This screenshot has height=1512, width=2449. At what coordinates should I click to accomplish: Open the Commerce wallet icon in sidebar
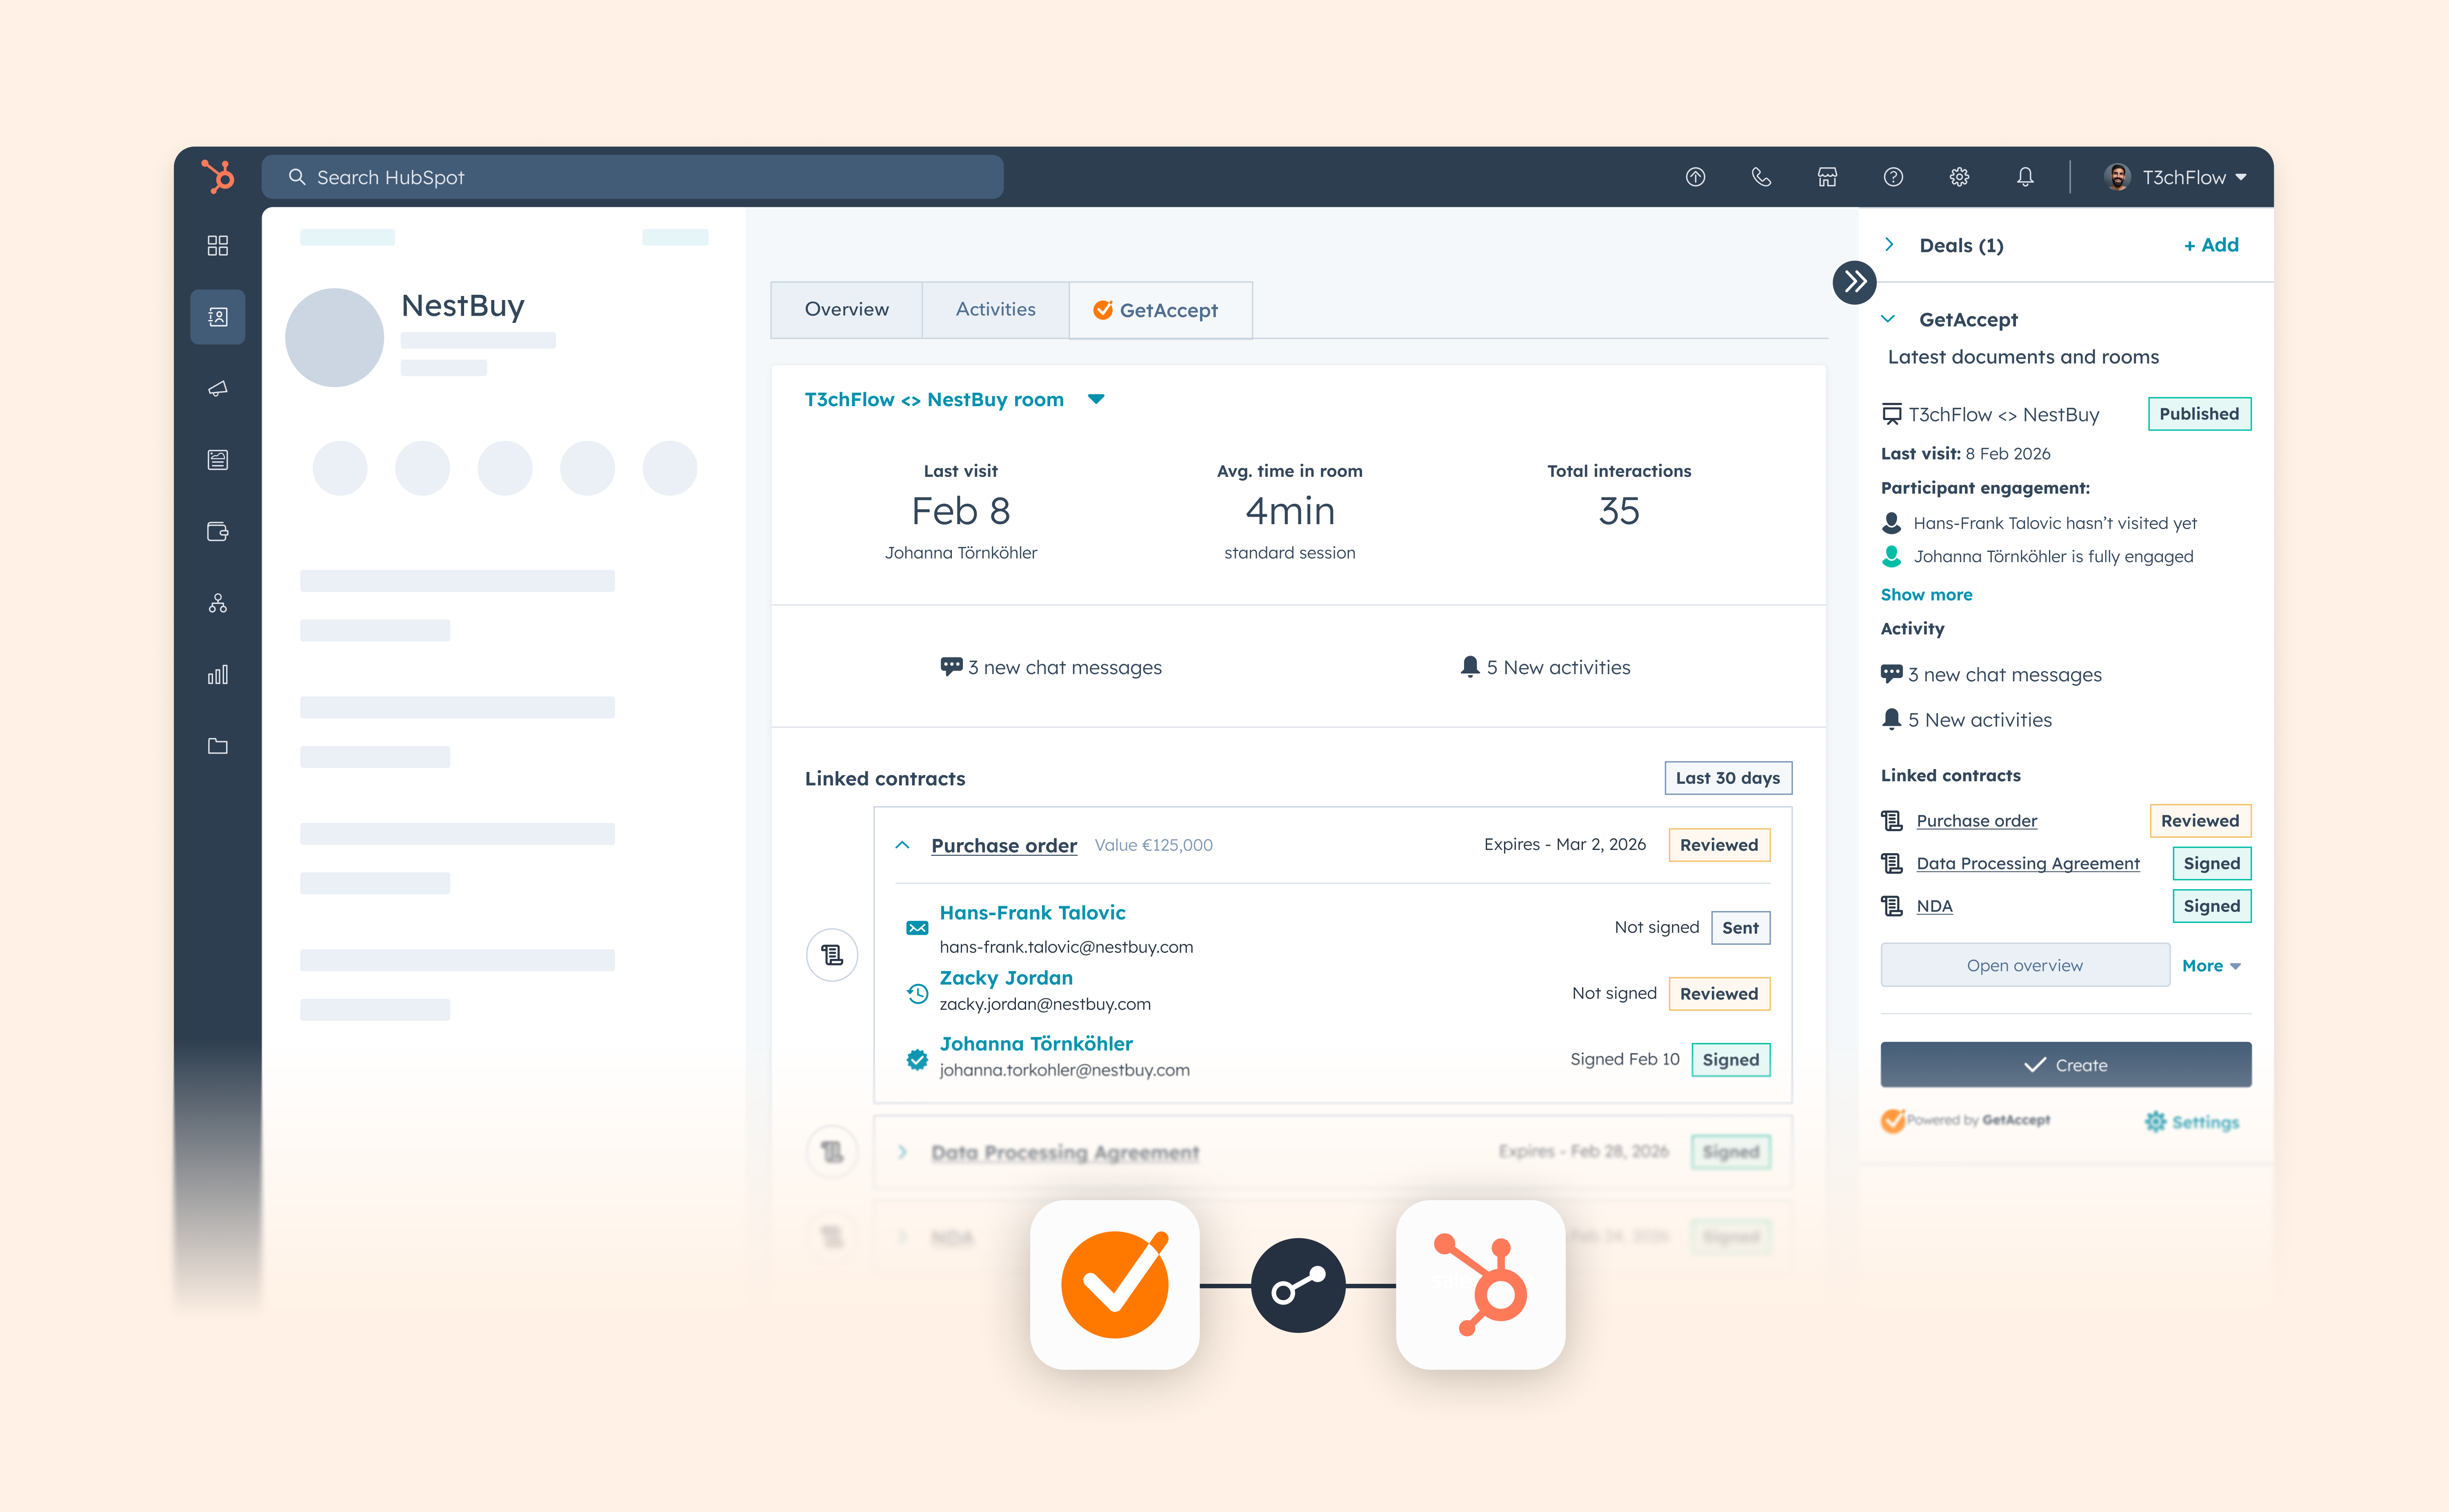click(218, 532)
